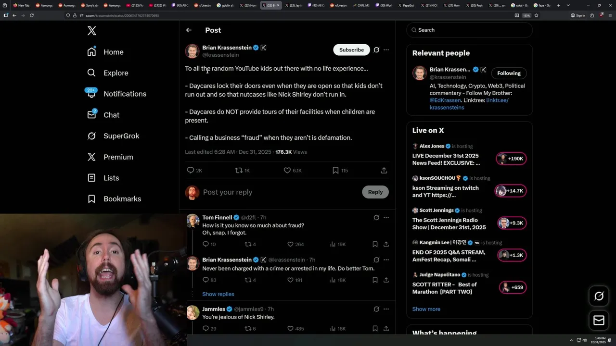The height and width of the screenshot is (346, 616).
Task: Reload the page in the browser
Action: 32,15
